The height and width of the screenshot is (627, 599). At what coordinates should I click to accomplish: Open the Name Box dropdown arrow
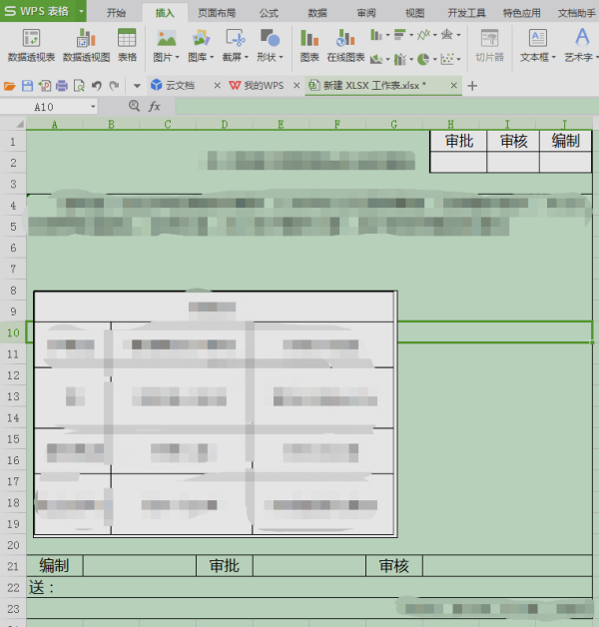[93, 107]
